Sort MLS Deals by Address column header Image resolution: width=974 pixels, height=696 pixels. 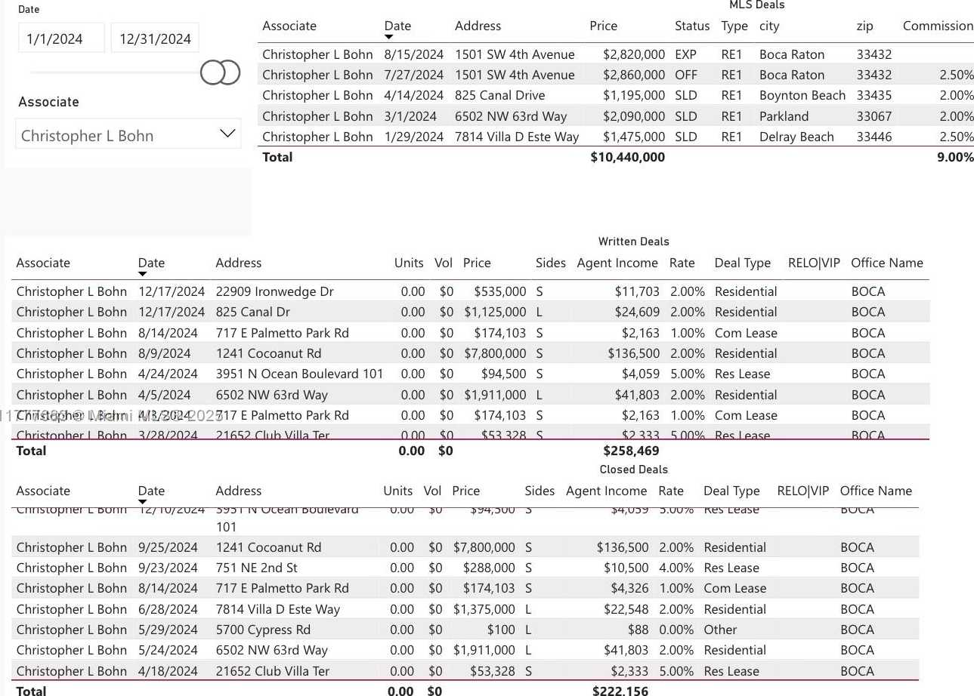click(478, 26)
